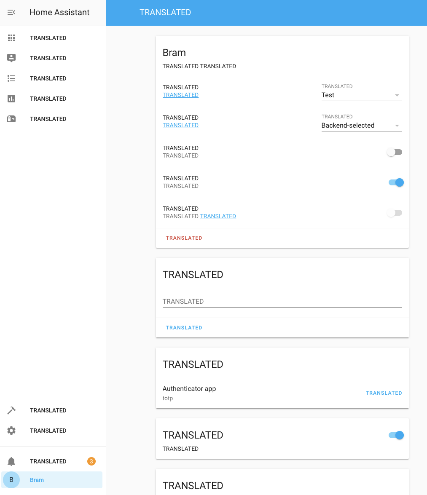Enable the first switch in the Bram profile card

[x=395, y=152]
